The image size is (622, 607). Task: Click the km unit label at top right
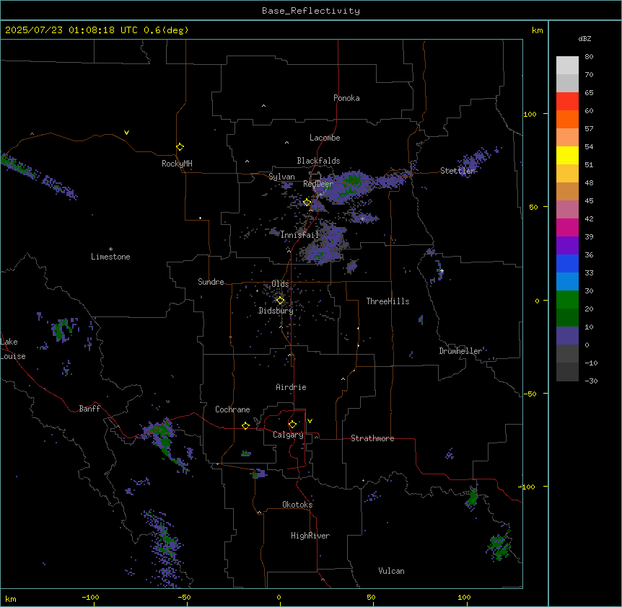click(538, 30)
